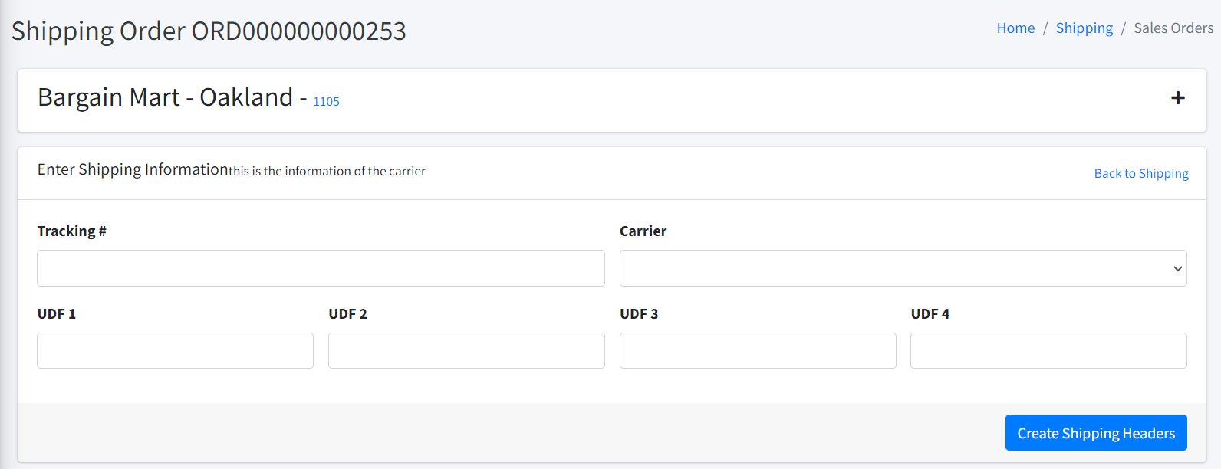Click the Shipping Order ORD000000000253 title

tap(209, 31)
